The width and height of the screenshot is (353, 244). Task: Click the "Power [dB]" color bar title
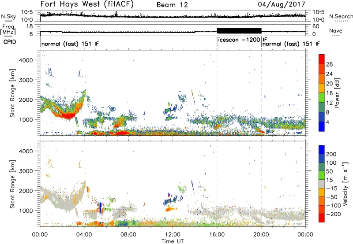point(337,93)
